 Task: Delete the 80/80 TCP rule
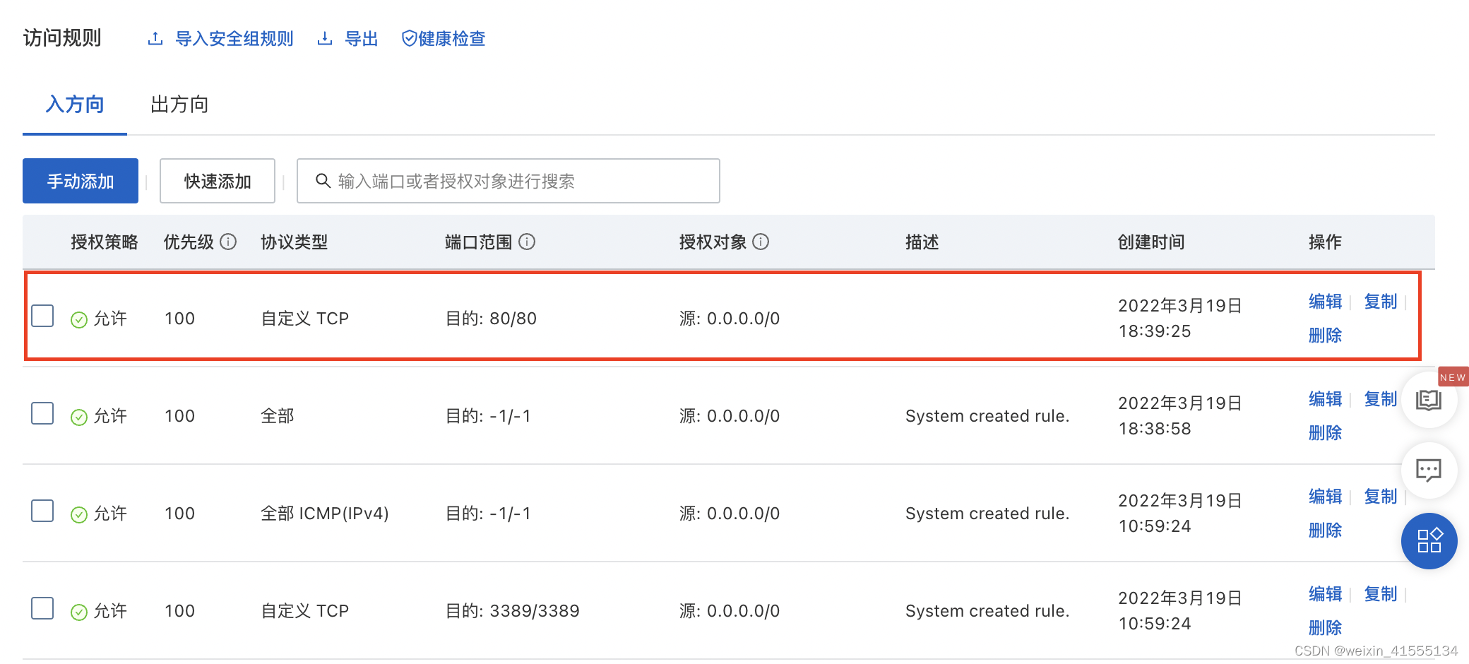pyautogui.click(x=1325, y=335)
